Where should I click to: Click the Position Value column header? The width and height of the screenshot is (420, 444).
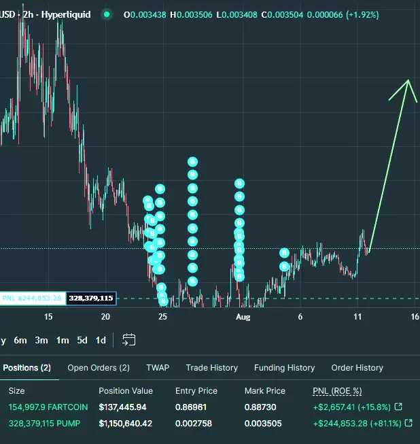click(x=126, y=391)
